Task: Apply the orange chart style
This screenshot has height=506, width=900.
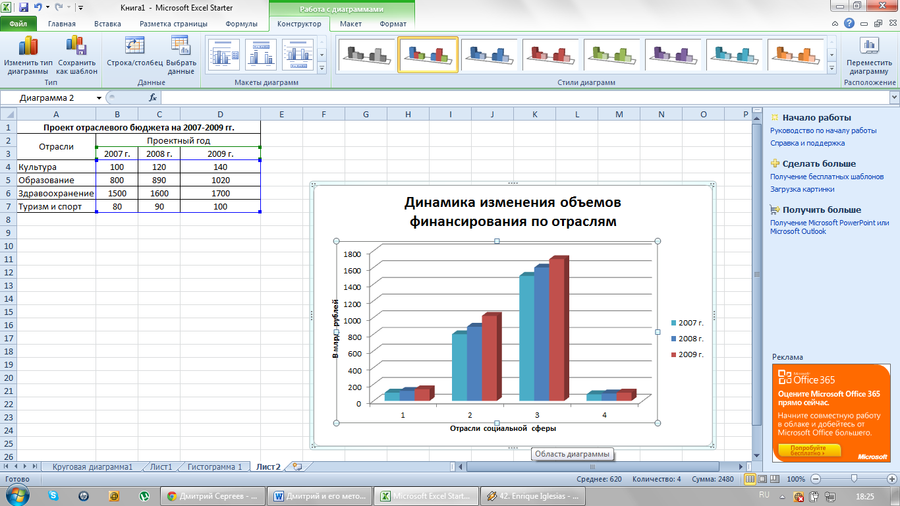Action: (x=796, y=55)
